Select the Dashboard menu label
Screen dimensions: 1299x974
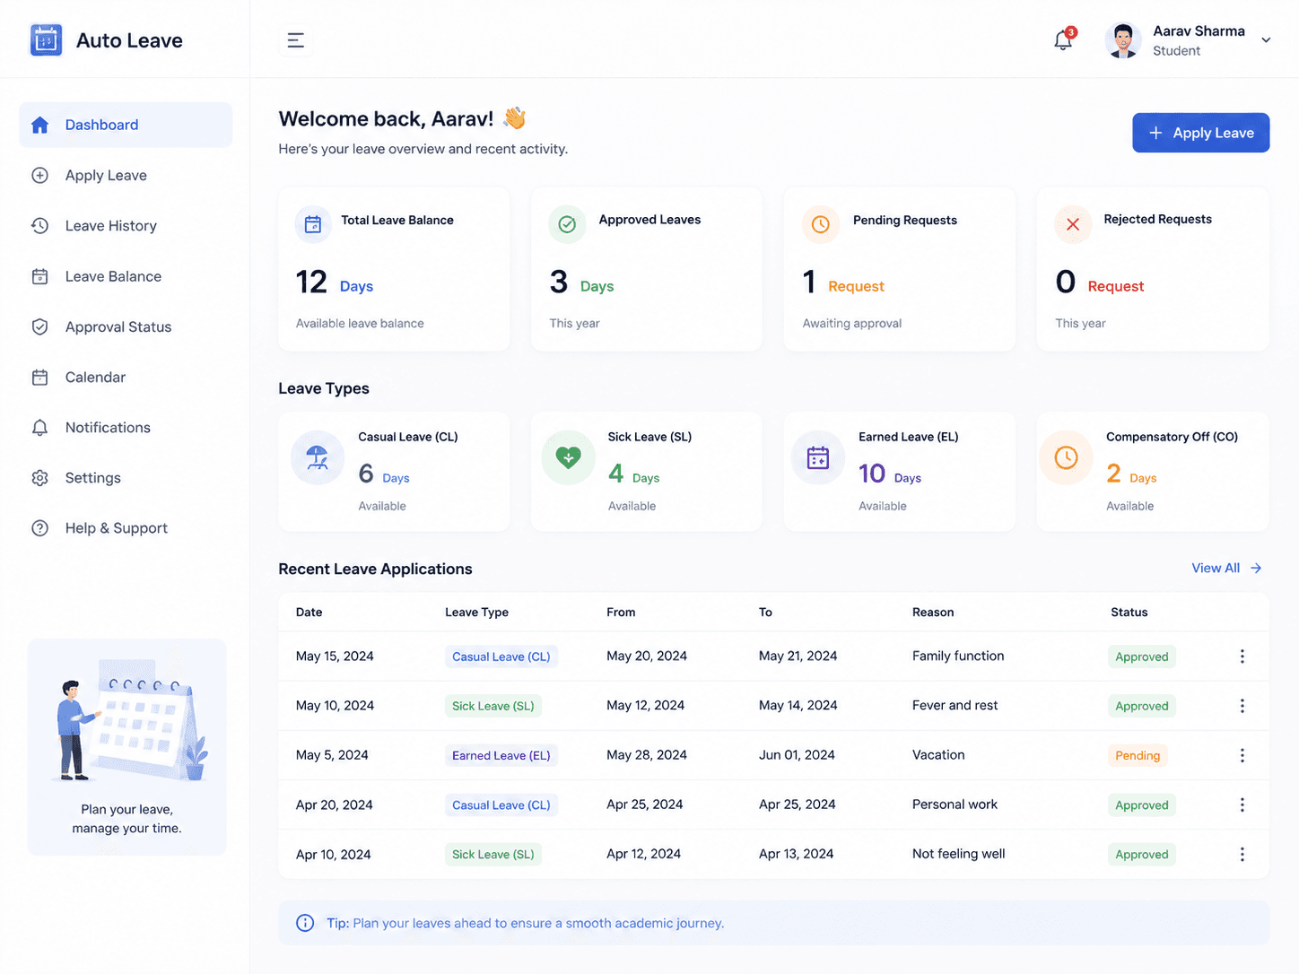[x=101, y=125]
